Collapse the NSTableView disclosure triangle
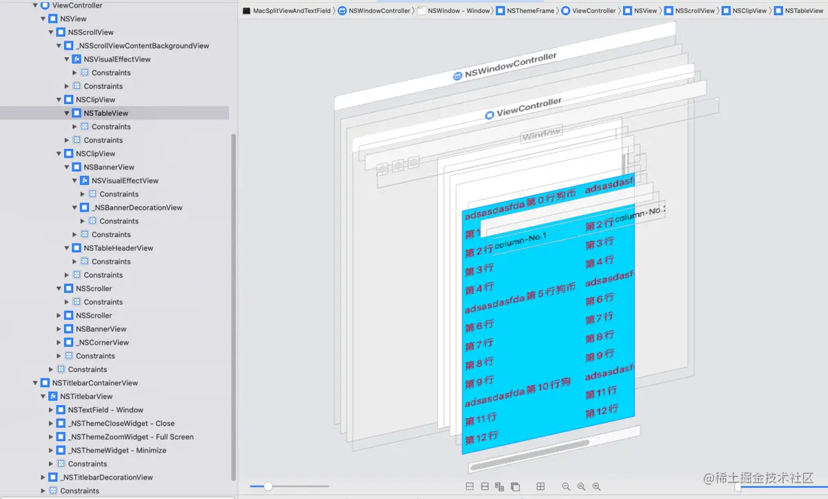Screen dimensions: 828x499 [x=67, y=113]
